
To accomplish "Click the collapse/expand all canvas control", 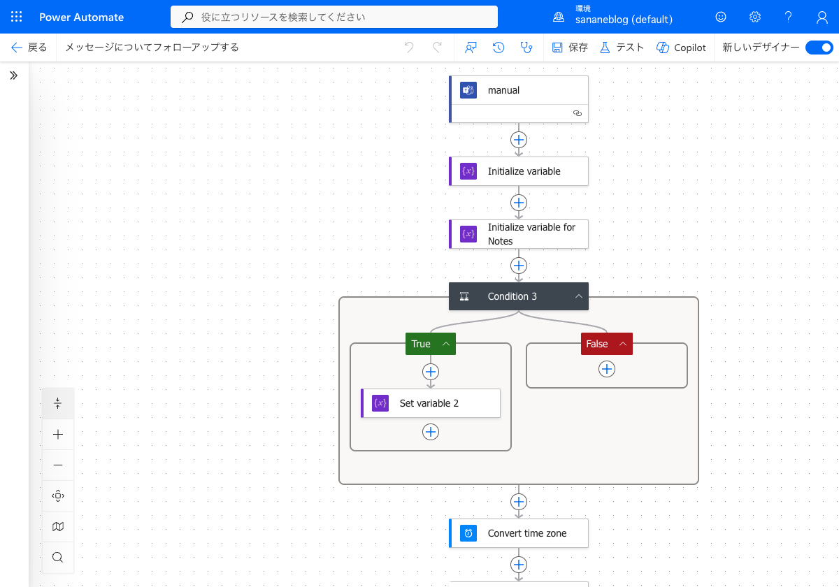I will 58,403.
